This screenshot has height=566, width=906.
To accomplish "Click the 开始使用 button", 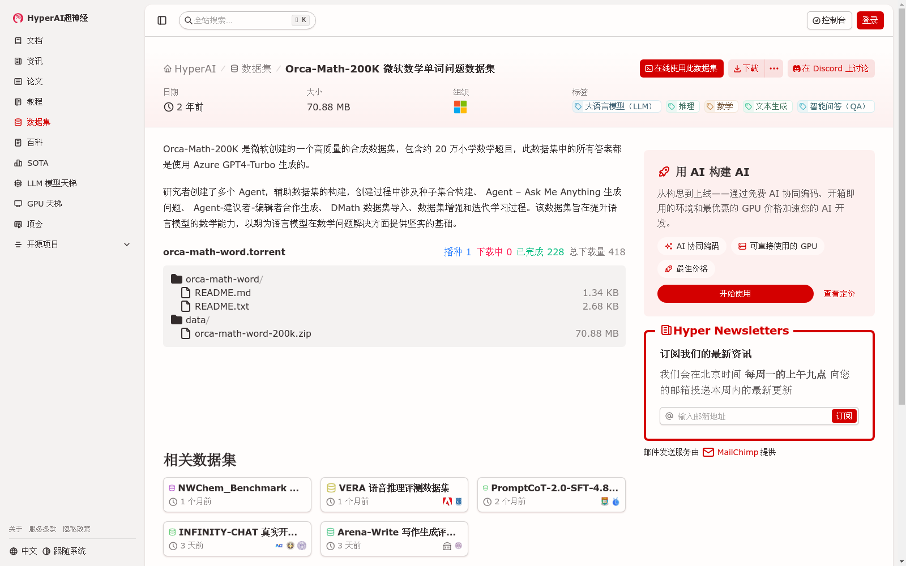I will pos(735,294).
